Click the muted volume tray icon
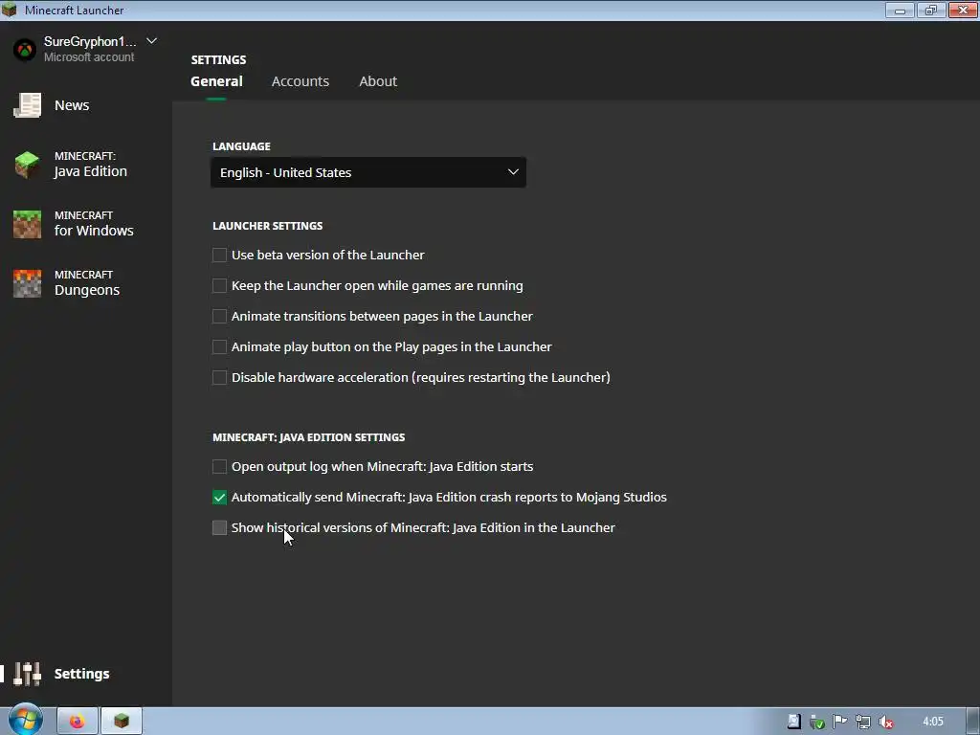 tap(885, 722)
